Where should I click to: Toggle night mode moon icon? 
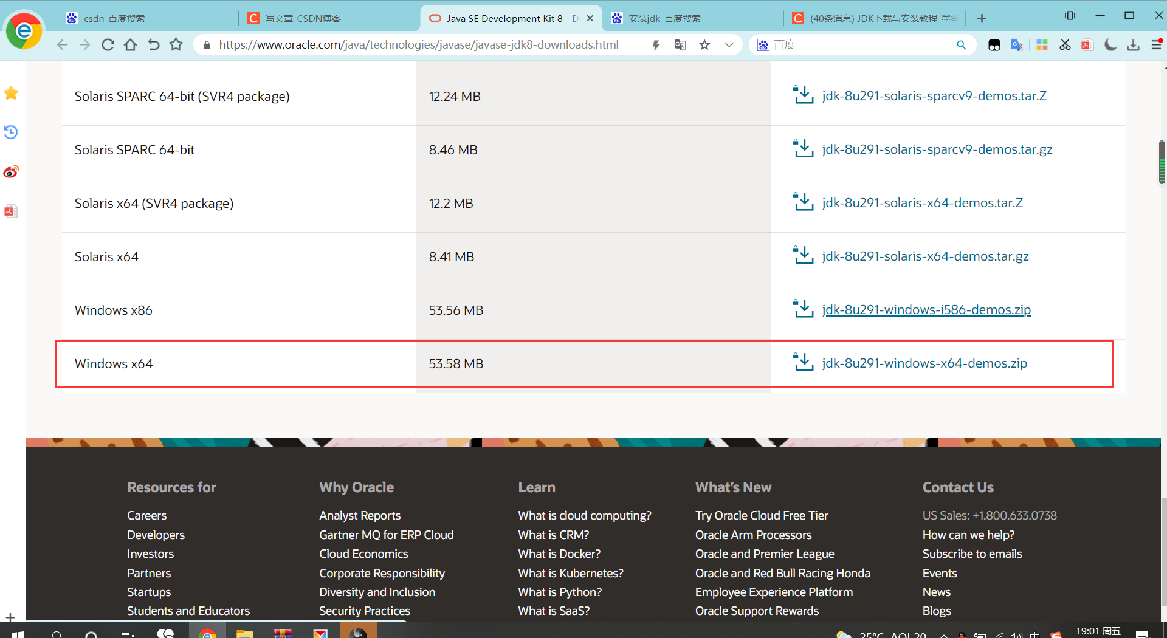click(1110, 45)
